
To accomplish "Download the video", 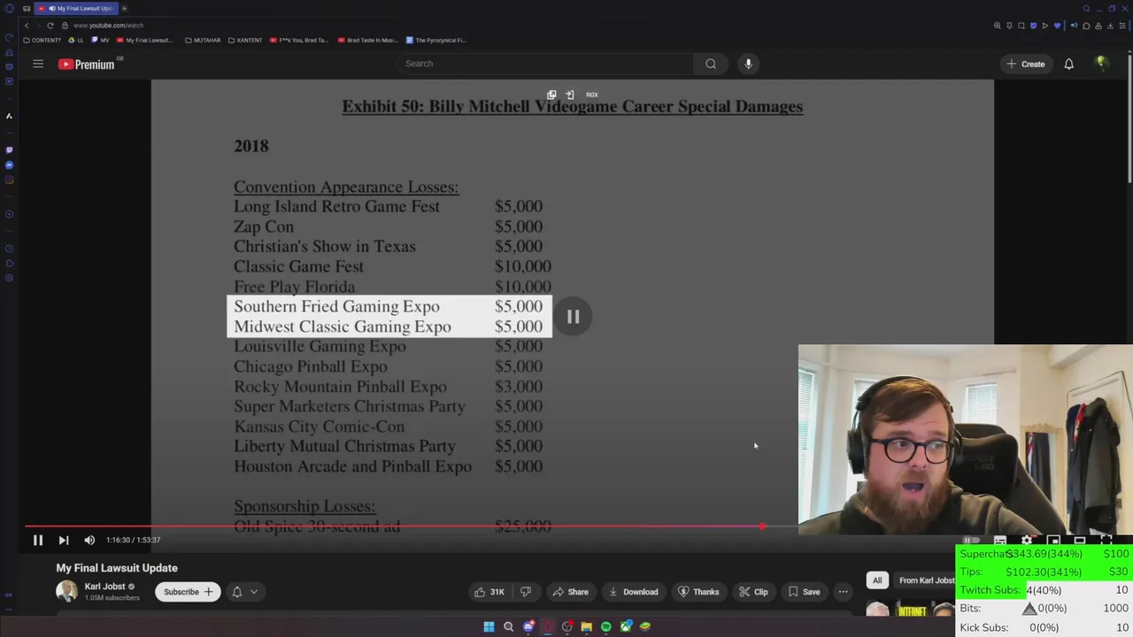I will [x=633, y=592].
